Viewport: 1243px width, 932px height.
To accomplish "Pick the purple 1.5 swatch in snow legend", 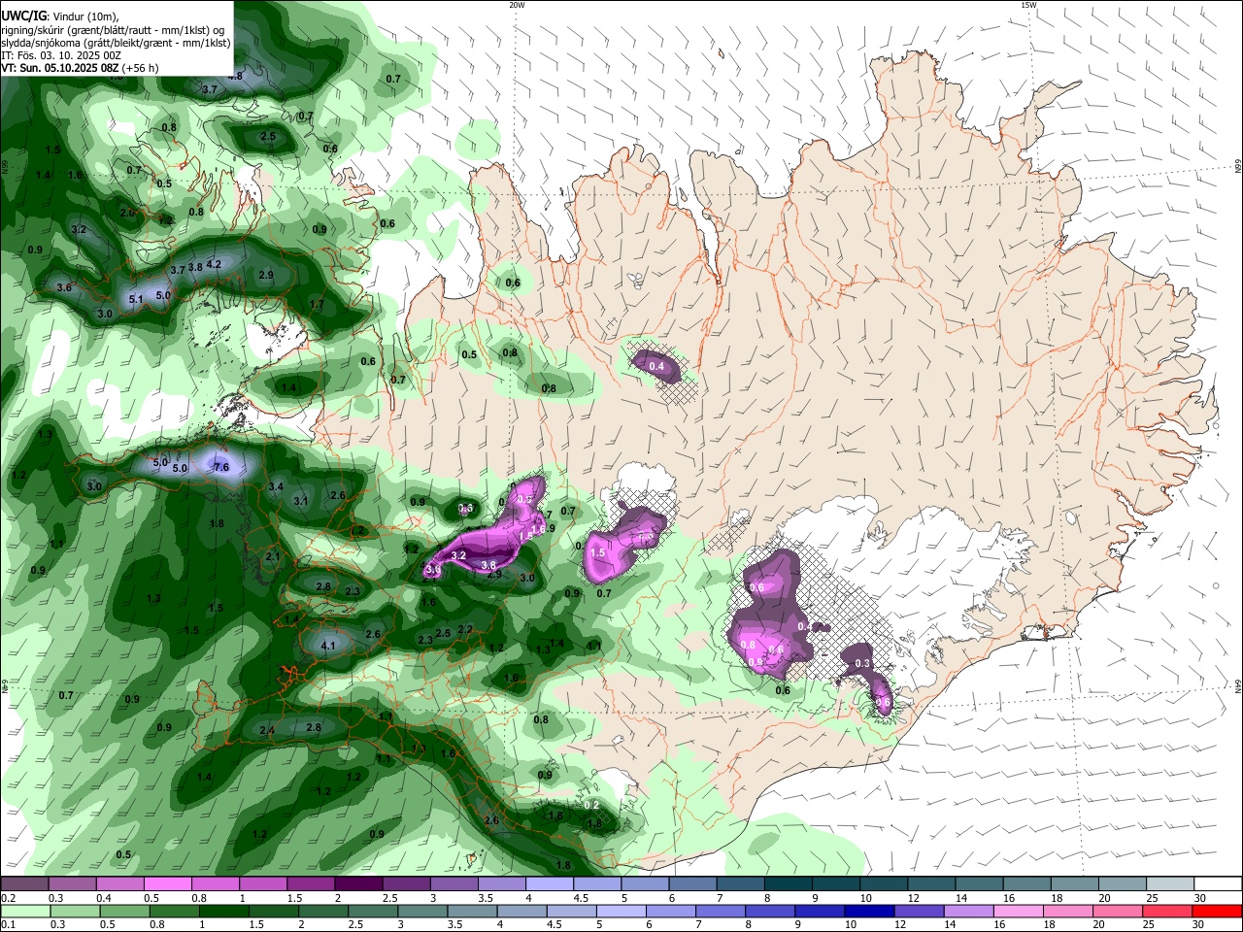I will (x=311, y=883).
